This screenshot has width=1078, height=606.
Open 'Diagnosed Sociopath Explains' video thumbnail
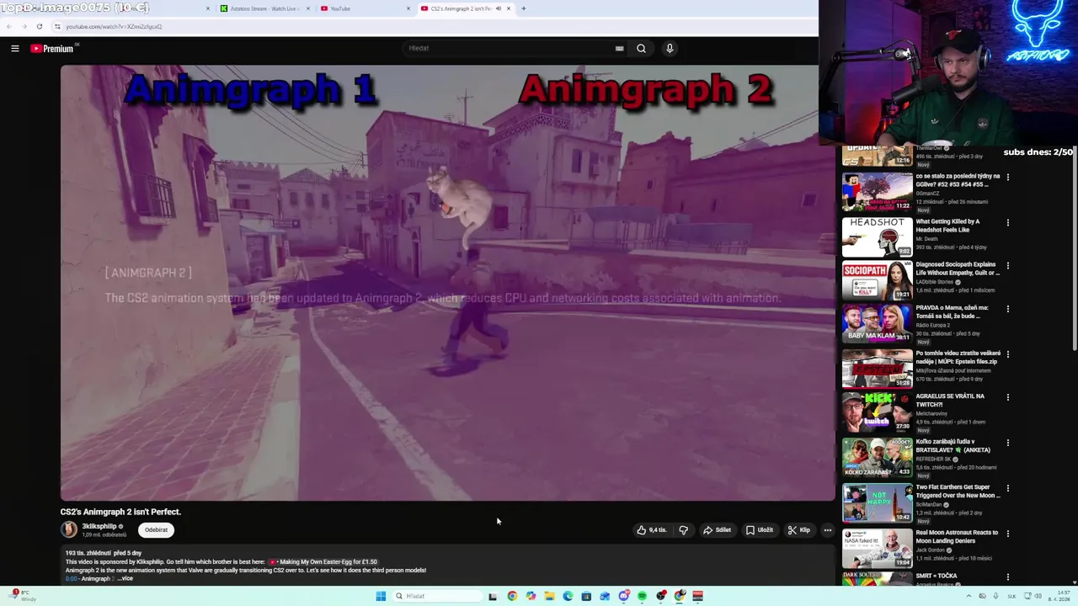pos(878,280)
